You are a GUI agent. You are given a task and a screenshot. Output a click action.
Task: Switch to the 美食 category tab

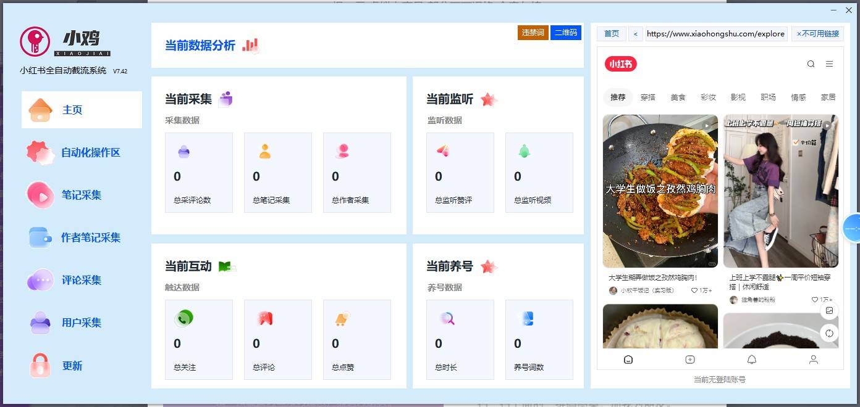(678, 97)
